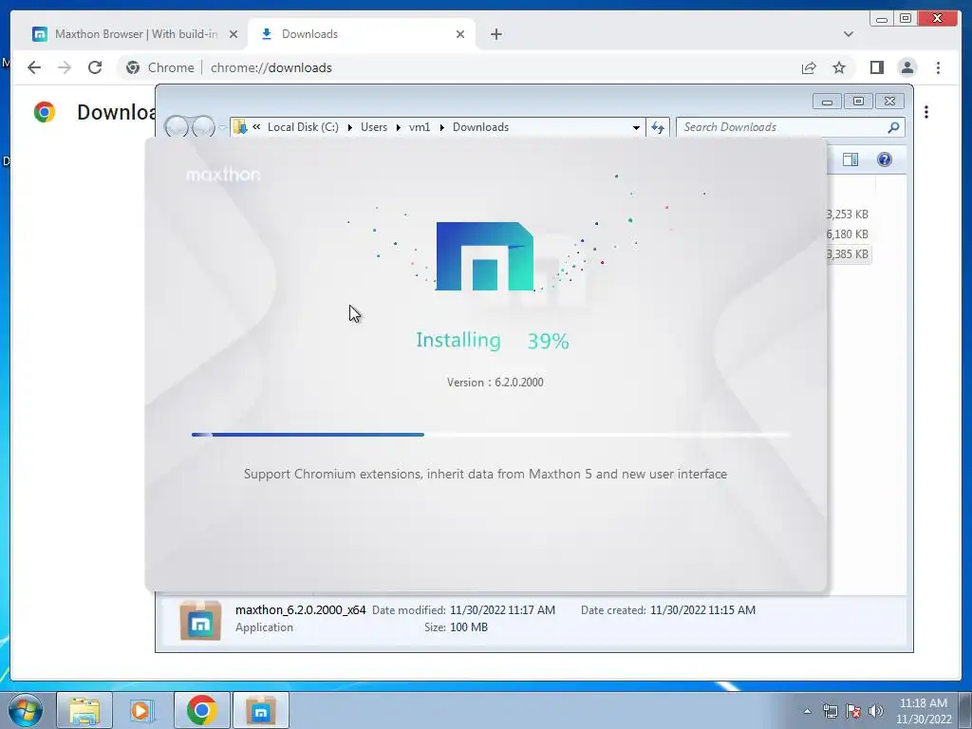Expand the arrow after vm1 in path
The image size is (972, 729).
pyautogui.click(x=441, y=127)
